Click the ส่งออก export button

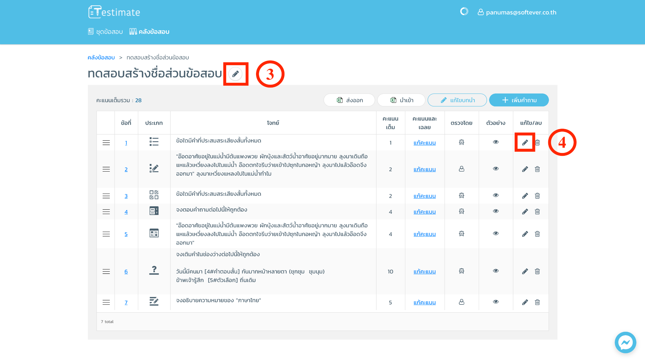(x=349, y=100)
